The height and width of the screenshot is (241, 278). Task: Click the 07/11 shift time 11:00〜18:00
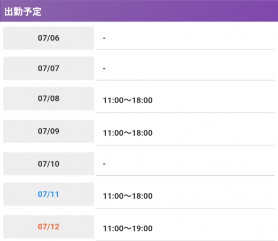point(128,196)
